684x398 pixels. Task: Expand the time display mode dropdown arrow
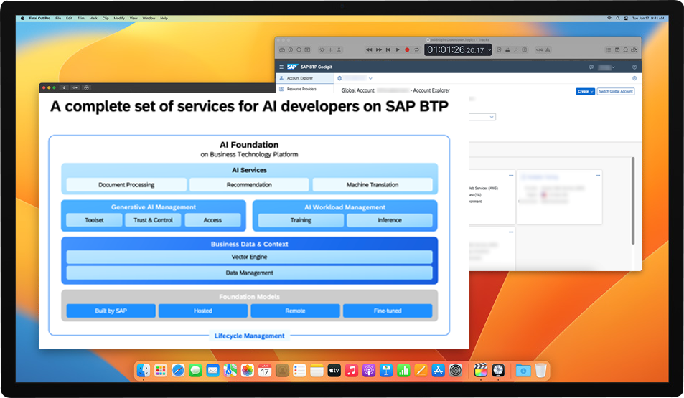(x=489, y=49)
